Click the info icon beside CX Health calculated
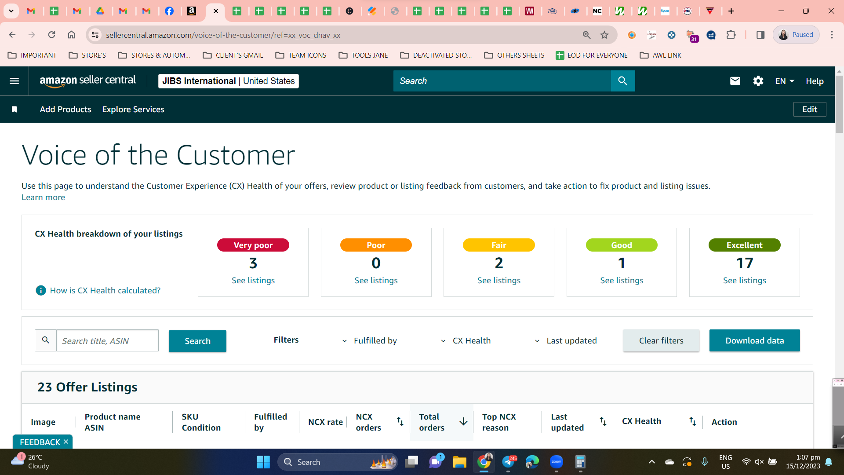 pos(40,290)
